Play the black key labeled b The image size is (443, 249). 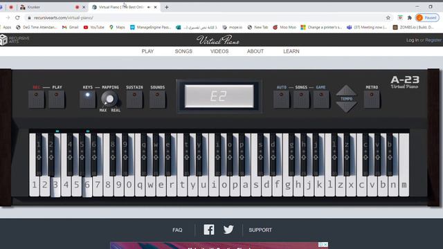pos(390,154)
